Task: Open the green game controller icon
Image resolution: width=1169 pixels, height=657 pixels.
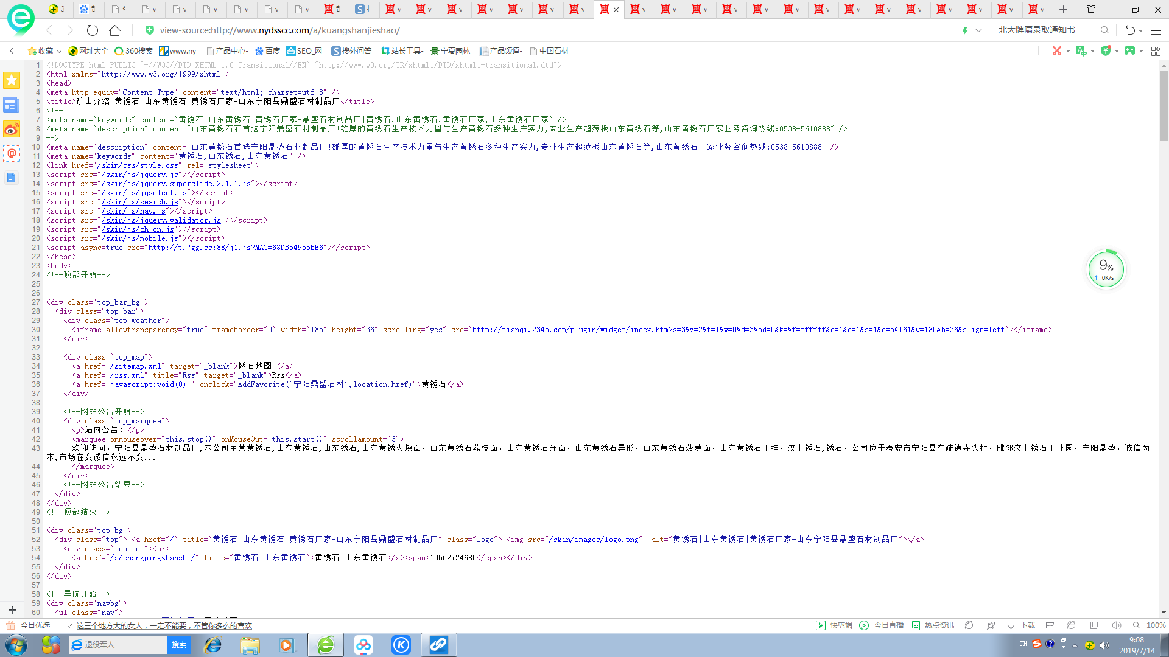Action: point(1130,50)
